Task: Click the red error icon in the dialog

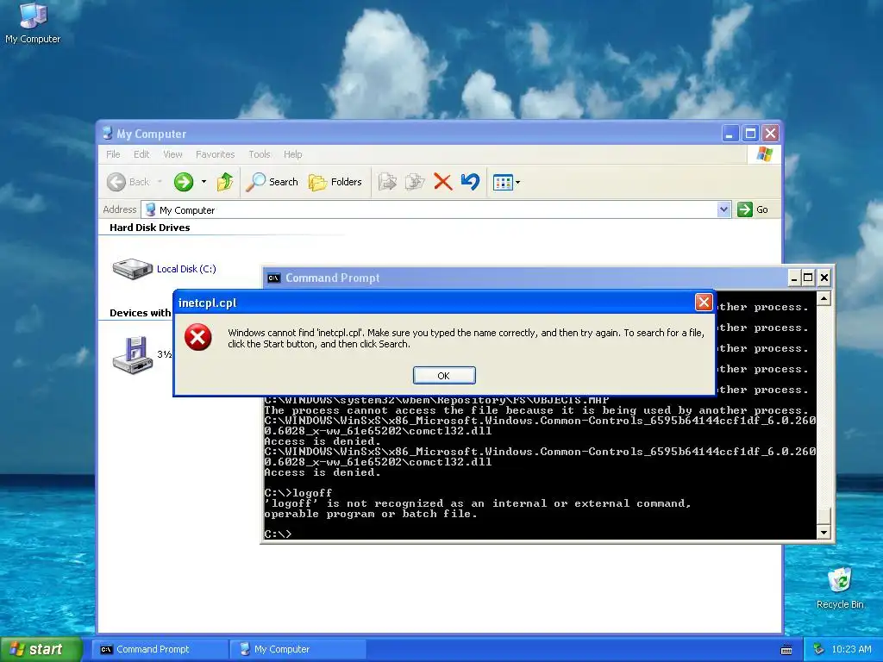Action: pos(197,337)
